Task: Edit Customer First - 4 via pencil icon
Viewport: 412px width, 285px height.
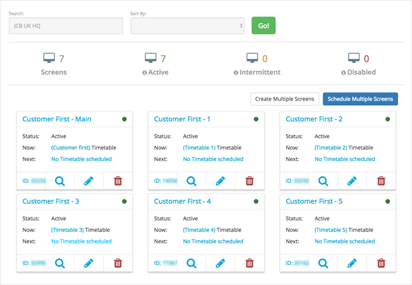Action: (x=220, y=263)
